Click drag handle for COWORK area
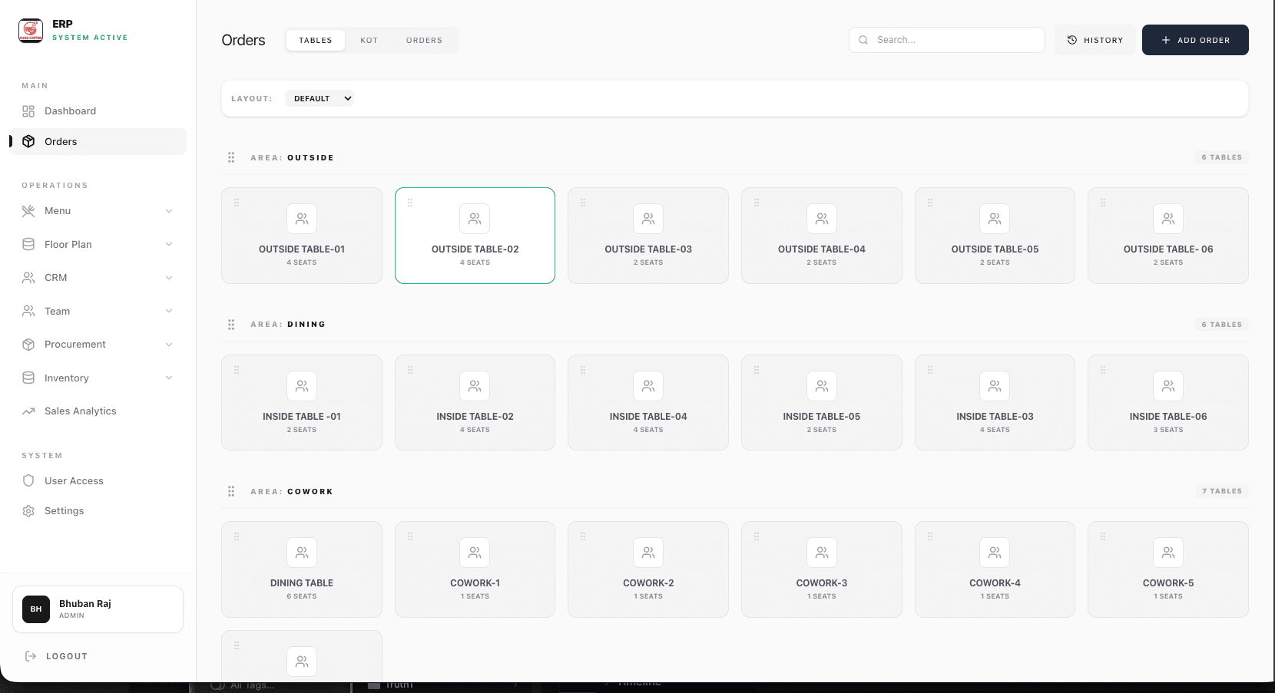Screen dimensions: 1275x693 (x=231, y=491)
